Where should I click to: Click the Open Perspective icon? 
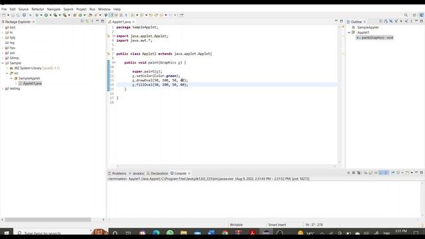click(414, 15)
